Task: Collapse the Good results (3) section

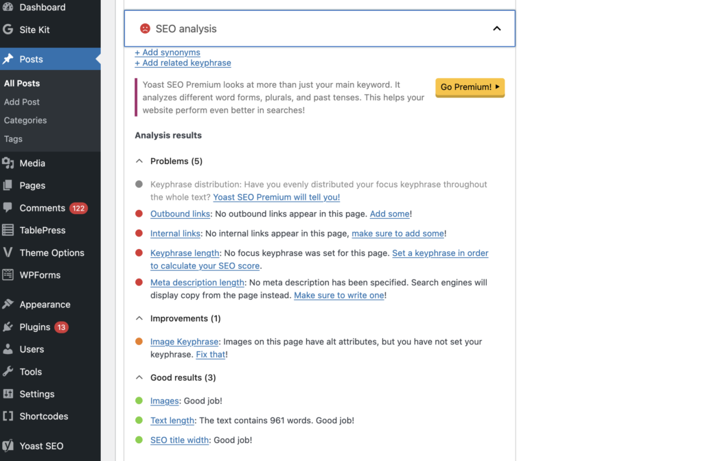Action: [139, 377]
